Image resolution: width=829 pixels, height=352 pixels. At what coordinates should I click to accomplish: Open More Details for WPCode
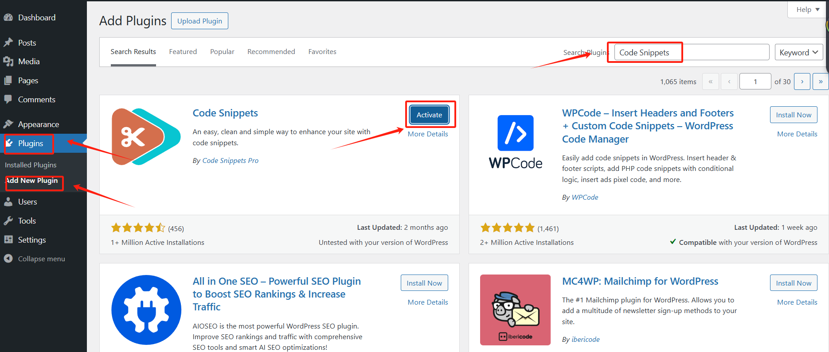click(x=797, y=134)
